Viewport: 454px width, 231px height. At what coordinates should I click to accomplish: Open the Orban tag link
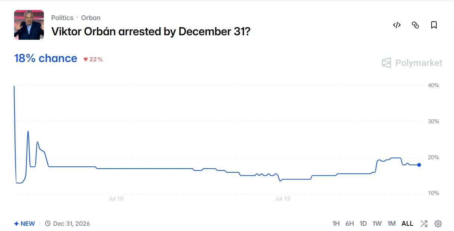tap(91, 18)
